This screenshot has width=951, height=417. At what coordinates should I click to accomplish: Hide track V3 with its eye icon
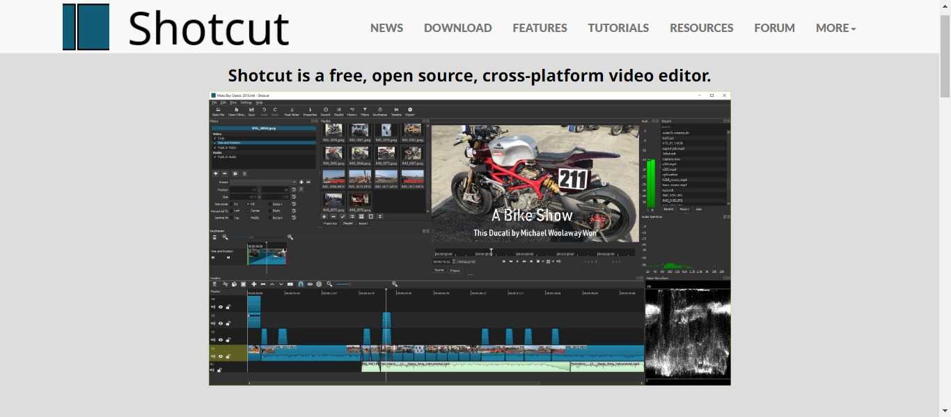[x=221, y=324]
